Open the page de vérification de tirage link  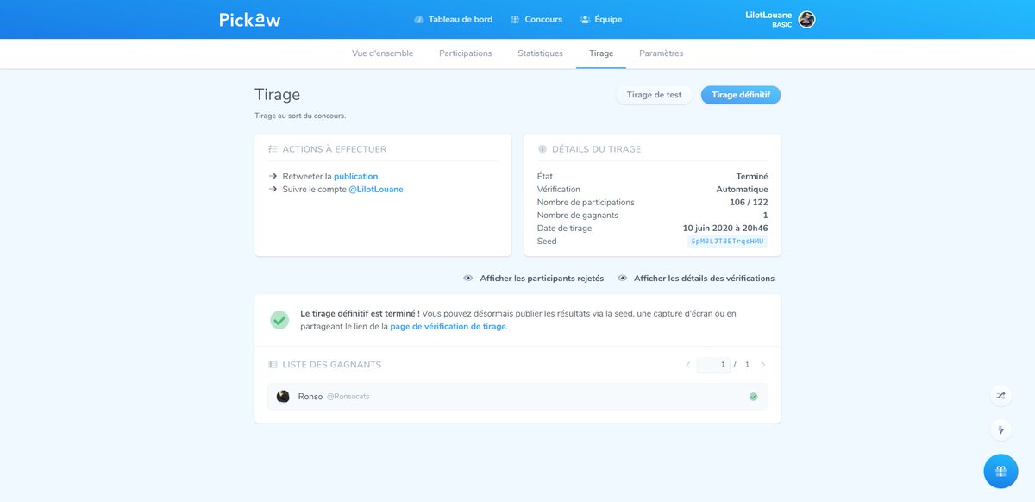(x=448, y=327)
